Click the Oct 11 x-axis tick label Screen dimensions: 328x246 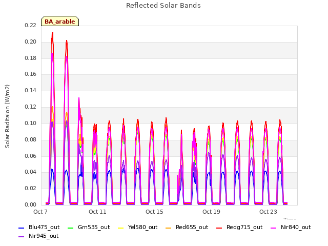tap(97, 212)
